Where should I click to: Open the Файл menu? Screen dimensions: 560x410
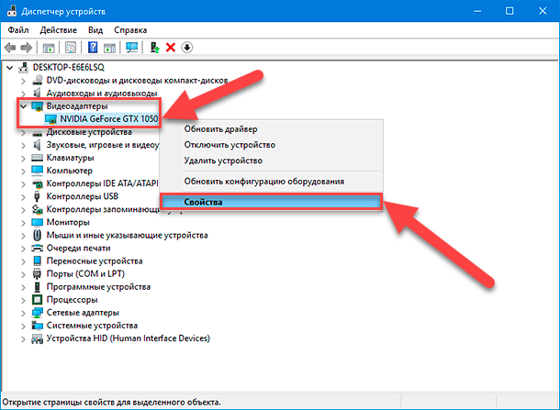(18, 30)
